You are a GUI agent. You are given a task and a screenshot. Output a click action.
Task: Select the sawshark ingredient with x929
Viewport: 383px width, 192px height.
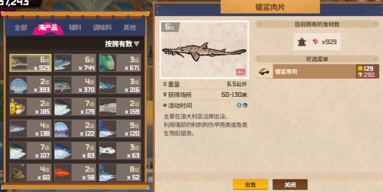coord(30,63)
